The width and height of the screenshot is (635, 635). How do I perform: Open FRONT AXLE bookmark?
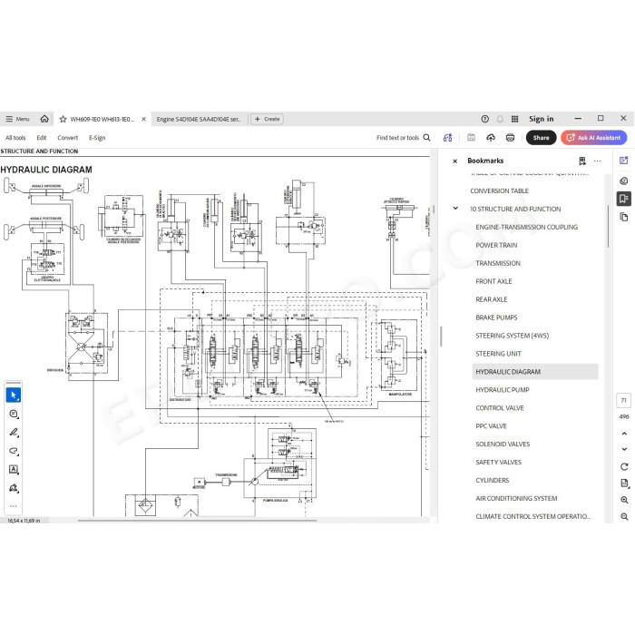493,281
